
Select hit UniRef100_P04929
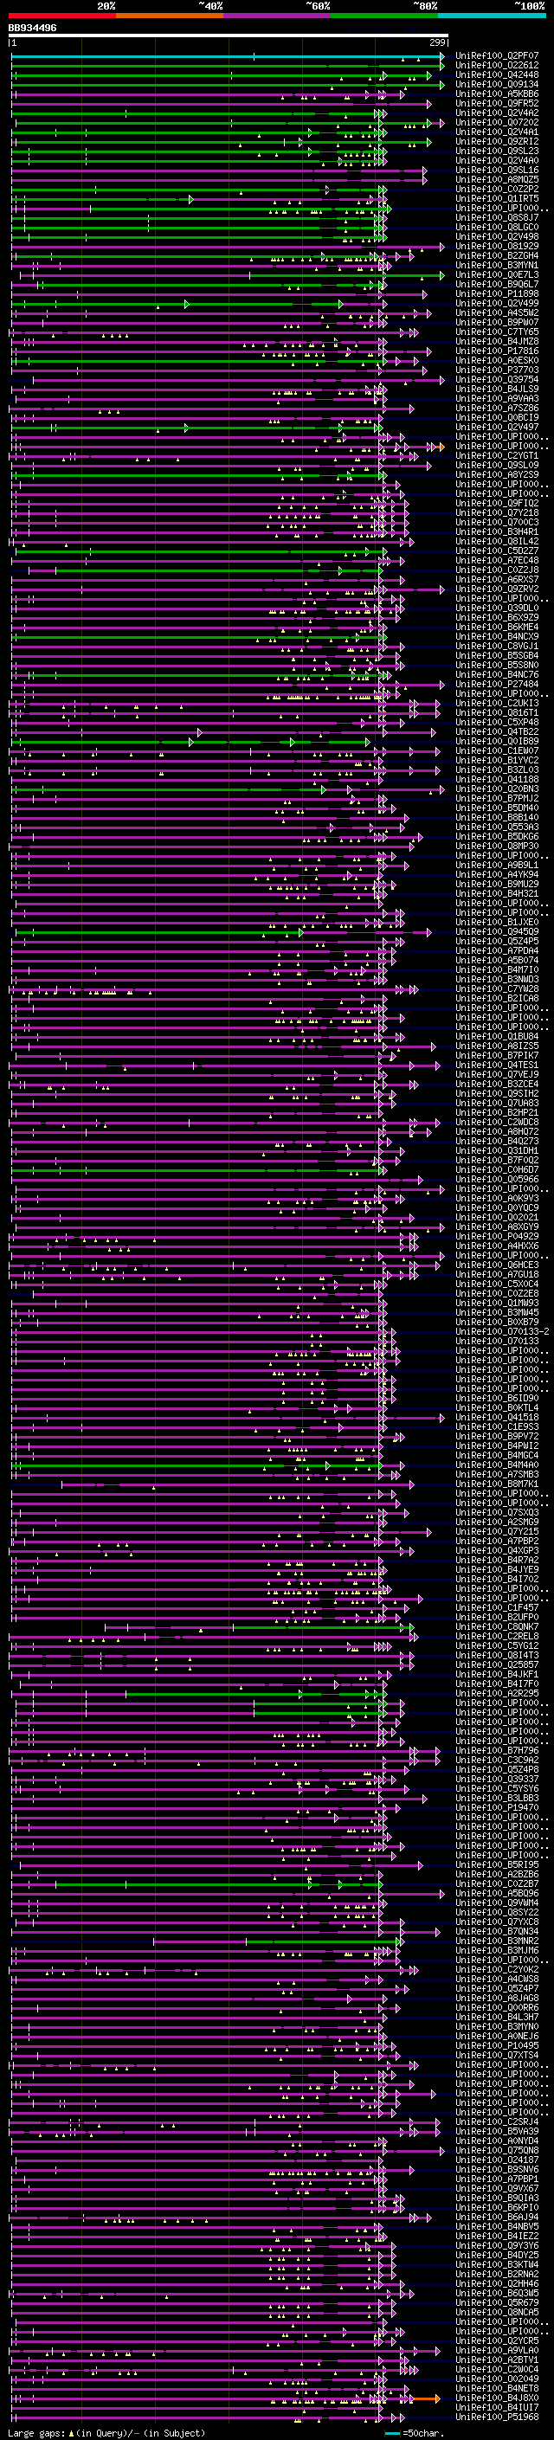pos(497,1236)
